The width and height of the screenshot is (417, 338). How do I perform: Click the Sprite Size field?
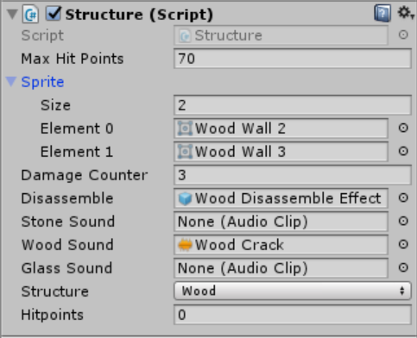click(x=293, y=105)
